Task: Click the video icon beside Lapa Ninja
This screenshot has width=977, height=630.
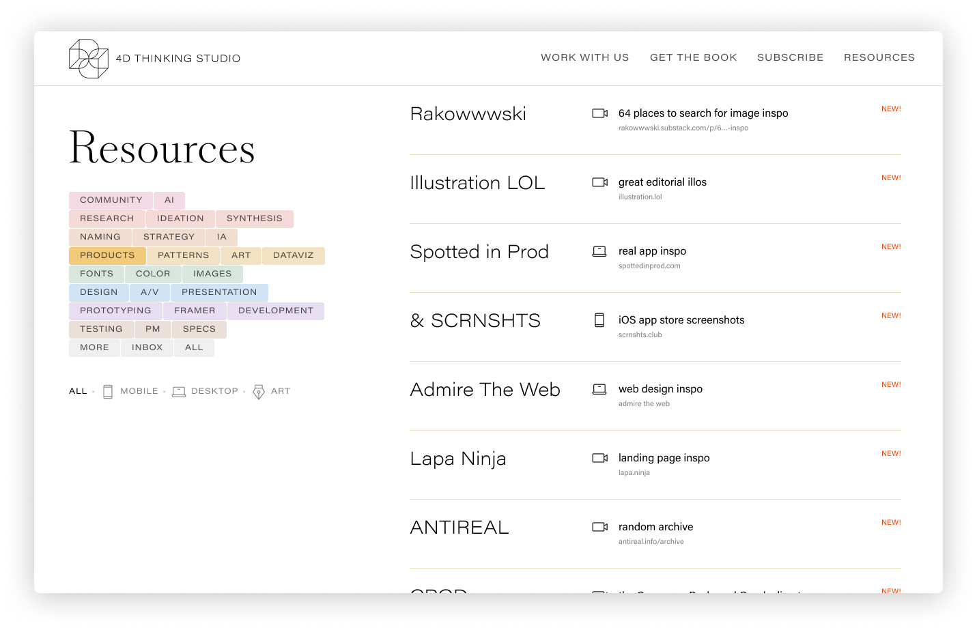Action: pyautogui.click(x=599, y=458)
